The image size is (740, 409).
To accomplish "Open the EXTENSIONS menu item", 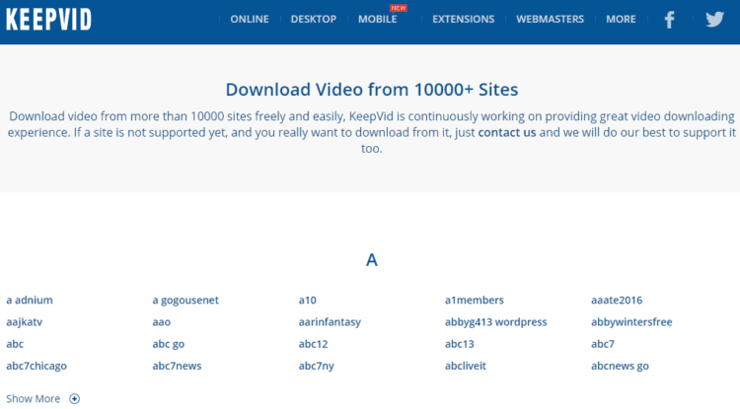I will click(x=464, y=20).
